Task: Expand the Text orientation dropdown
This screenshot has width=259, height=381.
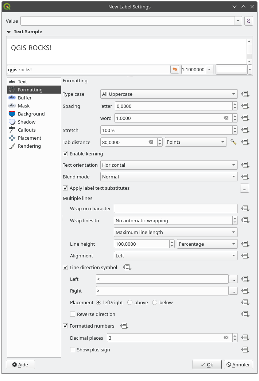Action: [169, 165]
